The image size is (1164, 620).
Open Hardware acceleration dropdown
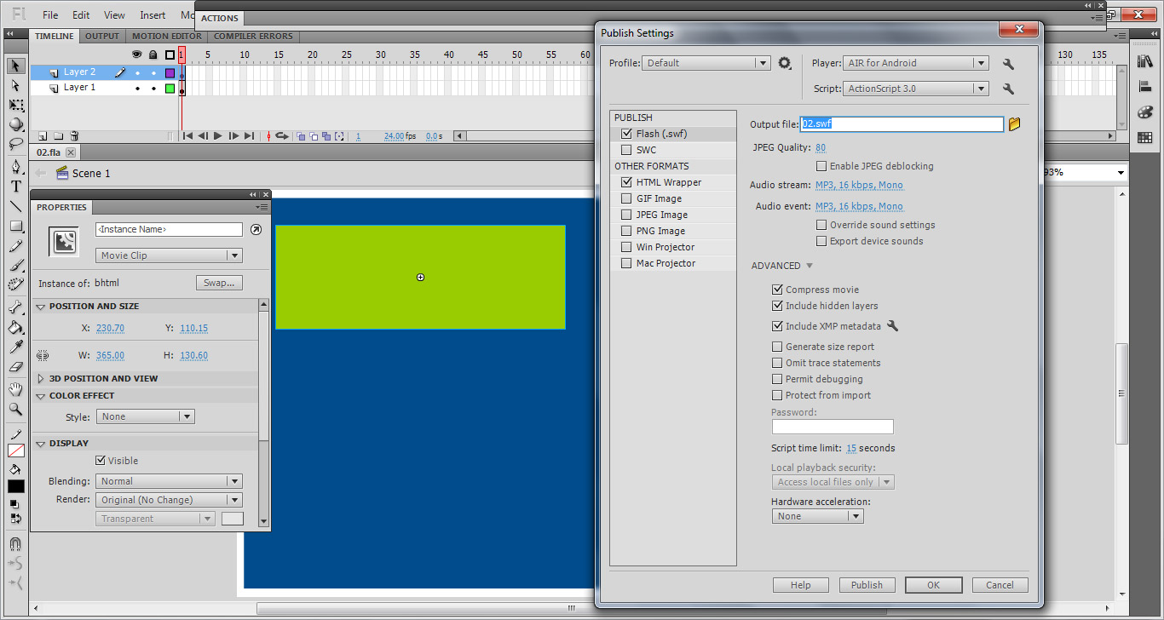pos(817,516)
